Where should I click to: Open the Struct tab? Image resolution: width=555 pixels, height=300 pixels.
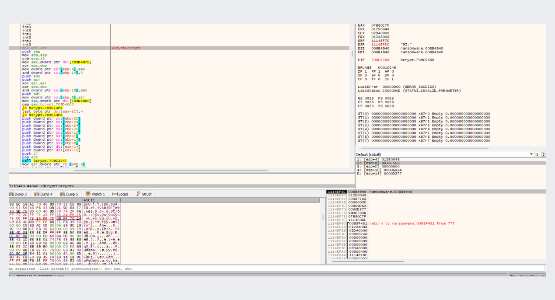coord(144,194)
